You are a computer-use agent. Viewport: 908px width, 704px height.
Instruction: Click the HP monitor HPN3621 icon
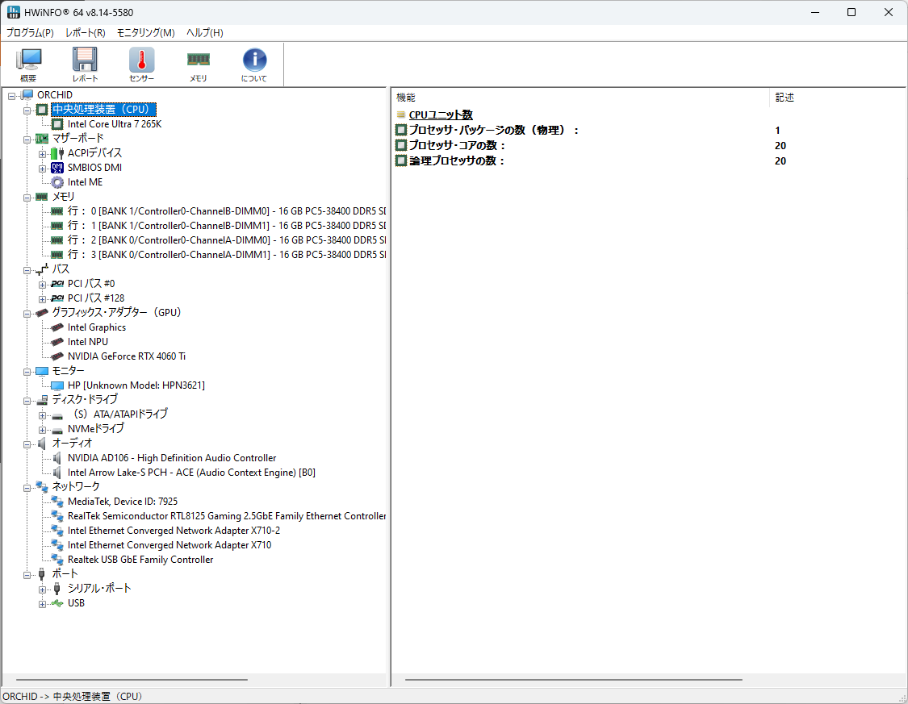(x=57, y=385)
